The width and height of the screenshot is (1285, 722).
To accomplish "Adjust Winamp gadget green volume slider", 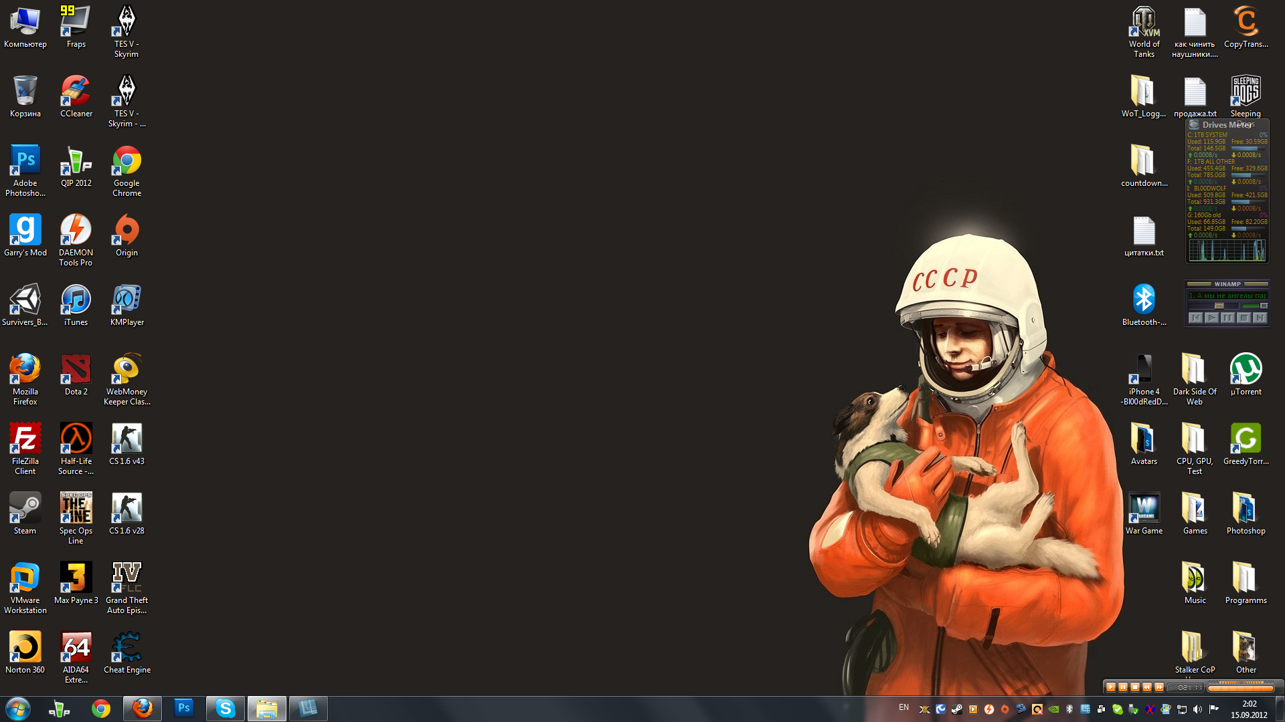I will point(1254,306).
